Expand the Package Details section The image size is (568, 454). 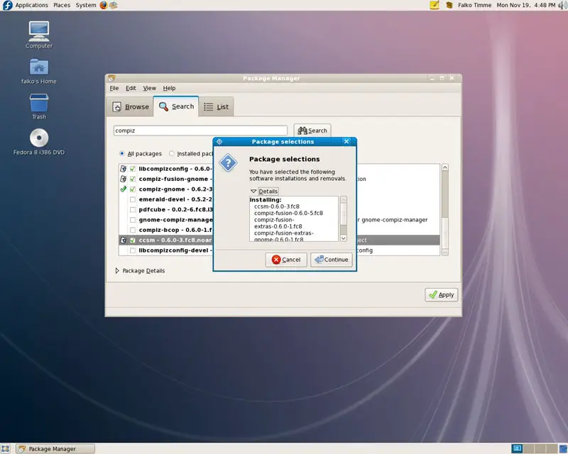(x=117, y=271)
